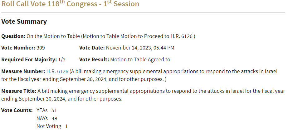The height and width of the screenshot is (132, 288).
Task: Select the Question: label
Action: tap(13, 36)
